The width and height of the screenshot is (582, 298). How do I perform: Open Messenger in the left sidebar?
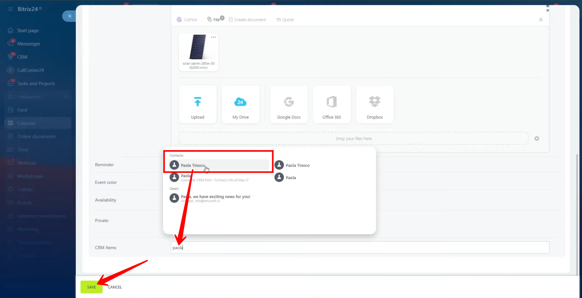coord(28,44)
